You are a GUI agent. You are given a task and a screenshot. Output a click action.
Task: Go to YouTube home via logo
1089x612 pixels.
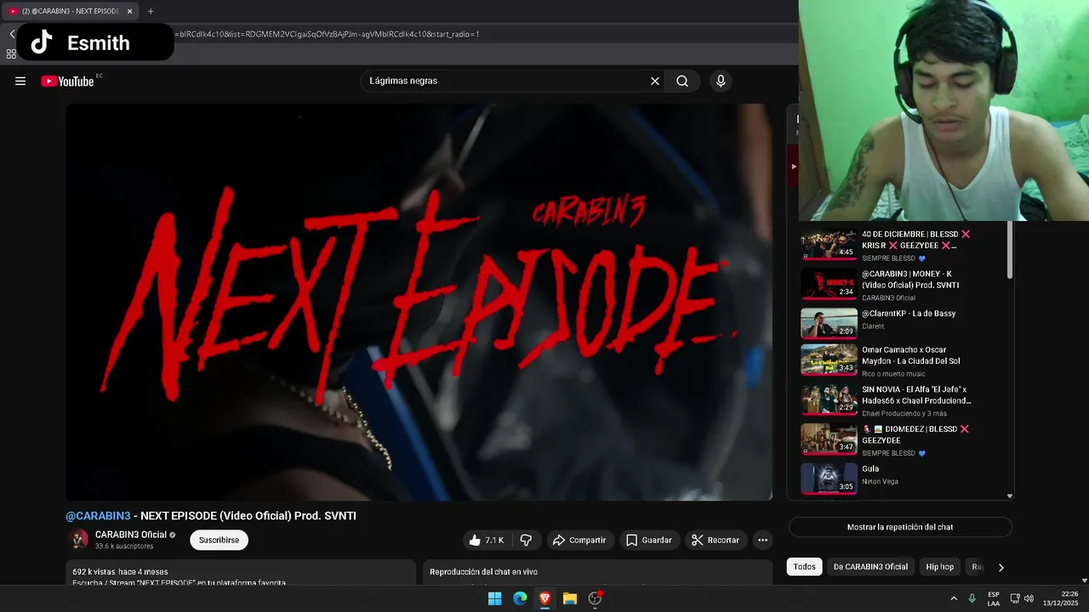[68, 82]
